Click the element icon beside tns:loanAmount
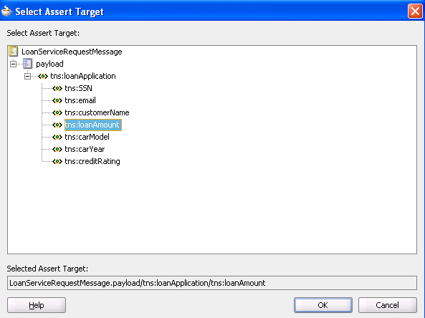 (x=57, y=125)
